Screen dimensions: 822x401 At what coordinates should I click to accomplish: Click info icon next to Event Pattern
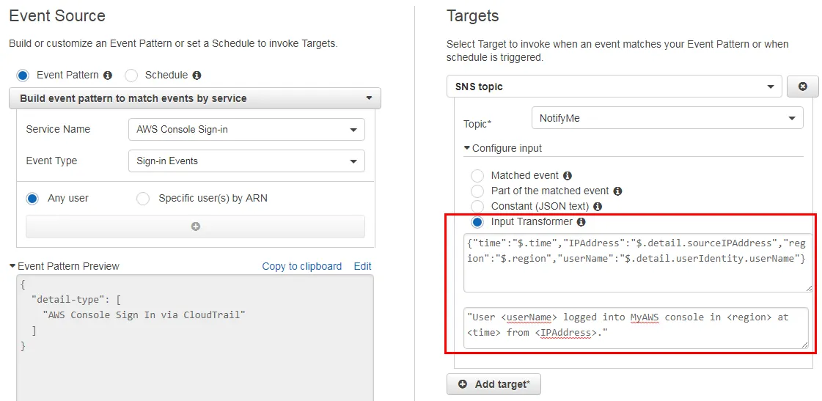pos(108,75)
